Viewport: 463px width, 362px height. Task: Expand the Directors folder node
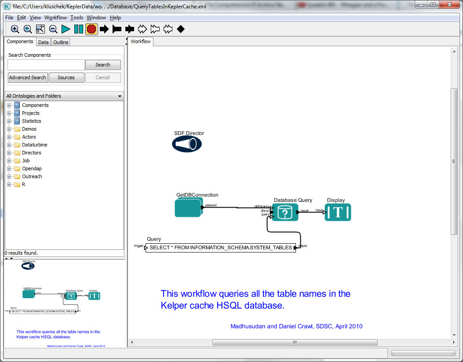click(x=9, y=153)
